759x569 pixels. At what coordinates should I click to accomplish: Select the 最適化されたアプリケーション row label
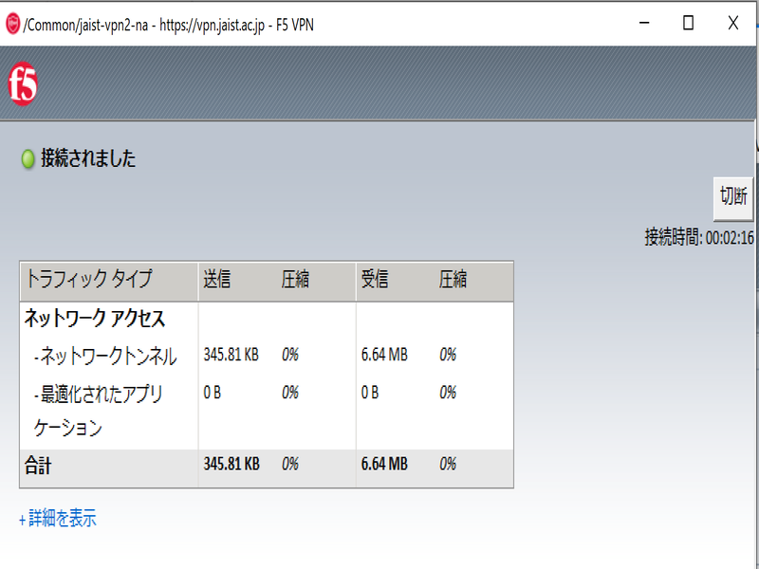click(99, 411)
